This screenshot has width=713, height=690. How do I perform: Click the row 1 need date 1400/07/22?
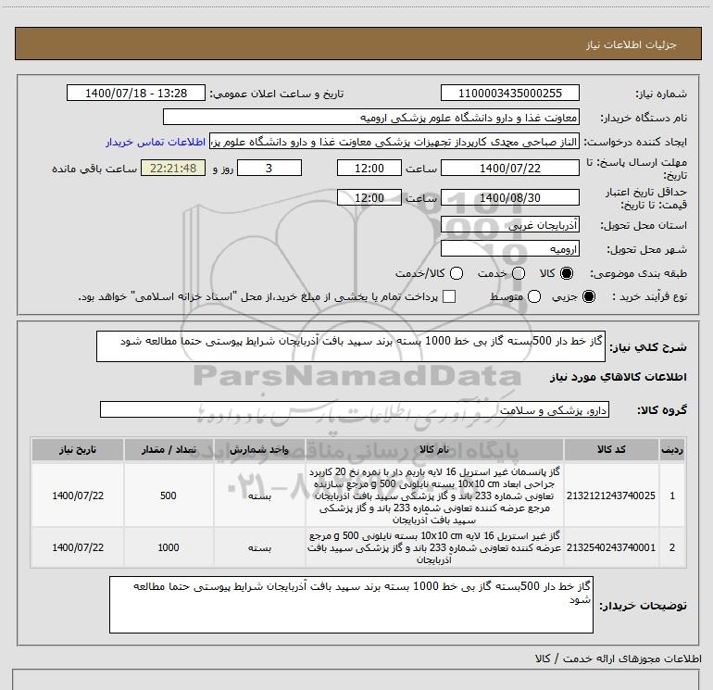pyautogui.click(x=78, y=496)
